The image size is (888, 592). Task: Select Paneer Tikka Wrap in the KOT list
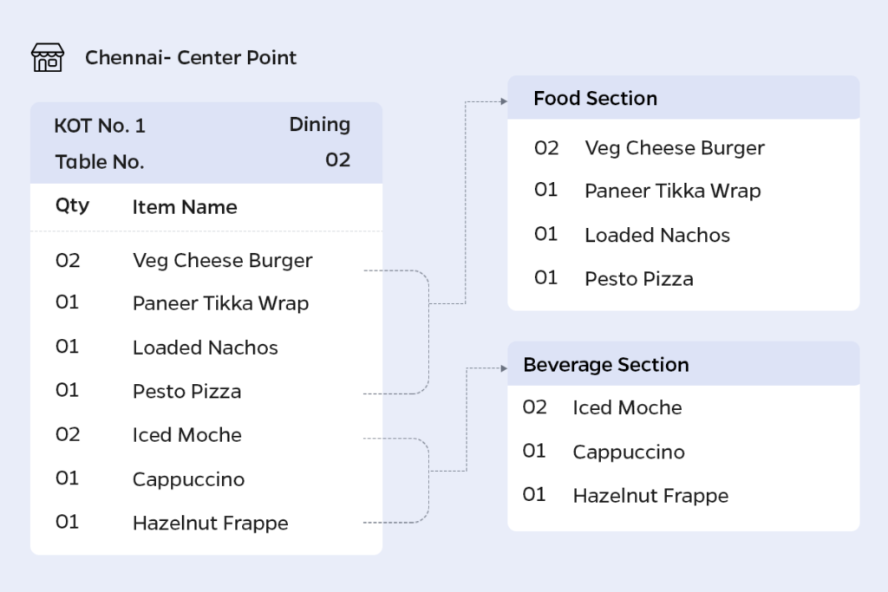220,303
